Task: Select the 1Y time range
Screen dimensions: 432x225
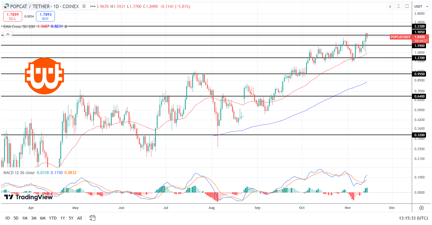Action: coord(63,218)
